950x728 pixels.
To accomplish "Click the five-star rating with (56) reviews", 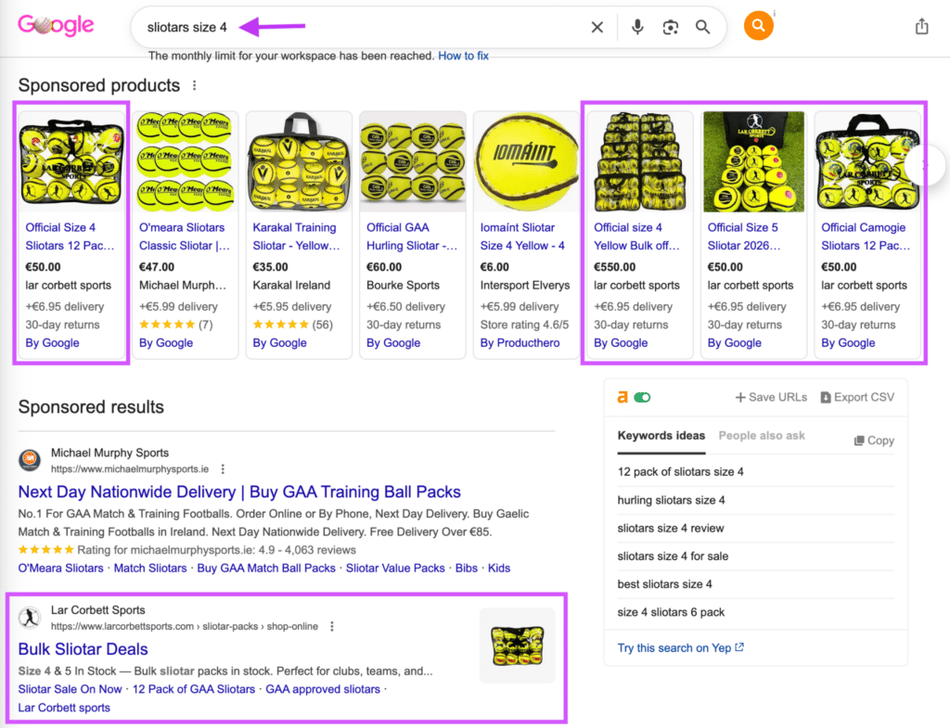I will [x=292, y=325].
